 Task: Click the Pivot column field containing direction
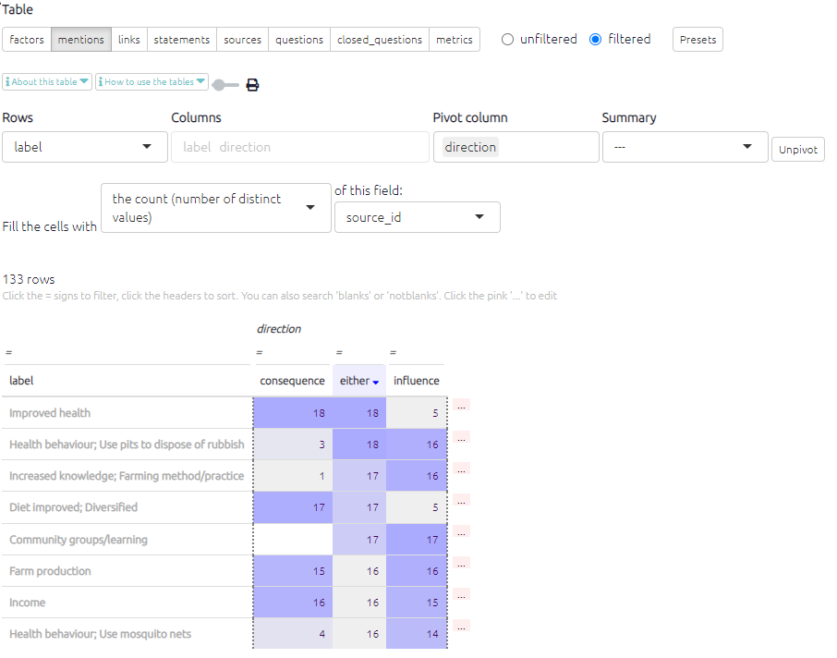(x=516, y=147)
